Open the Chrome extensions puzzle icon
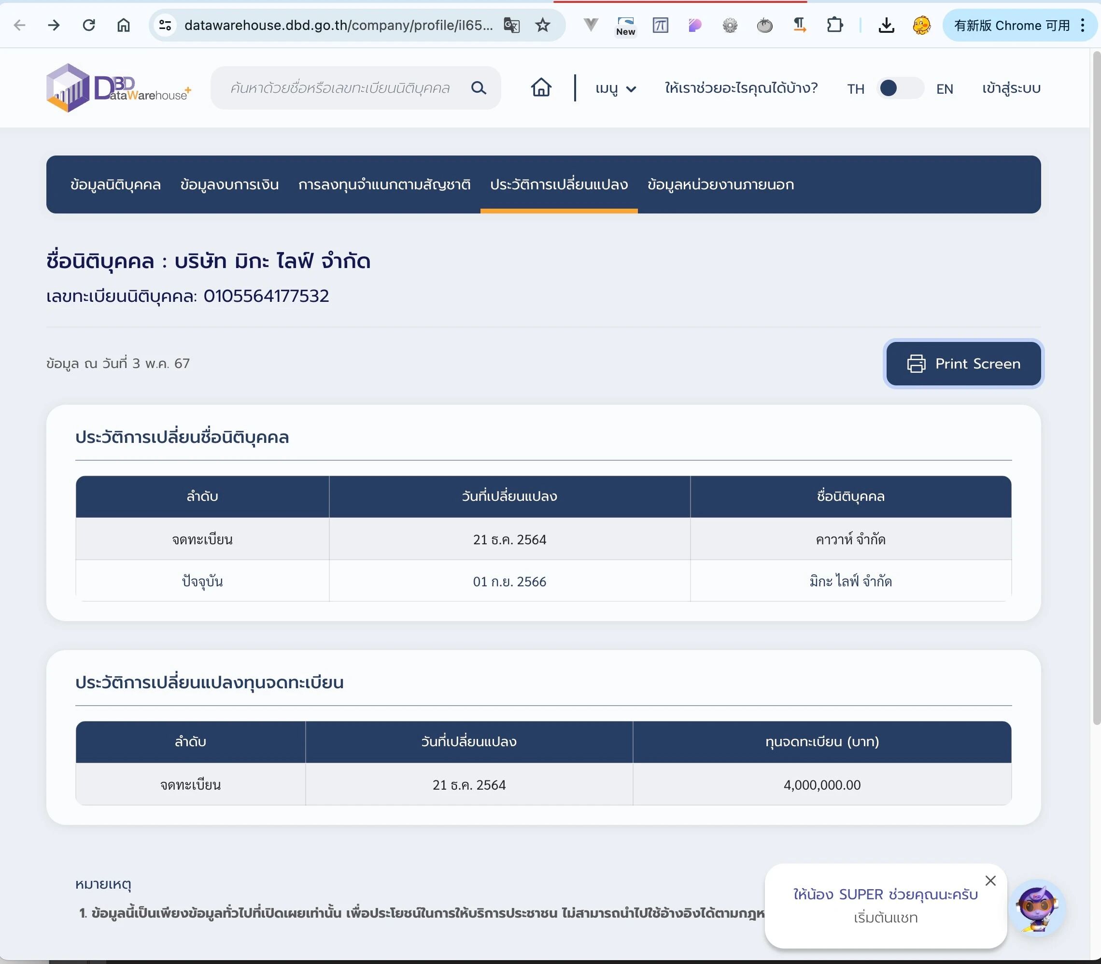1101x964 pixels. [834, 25]
